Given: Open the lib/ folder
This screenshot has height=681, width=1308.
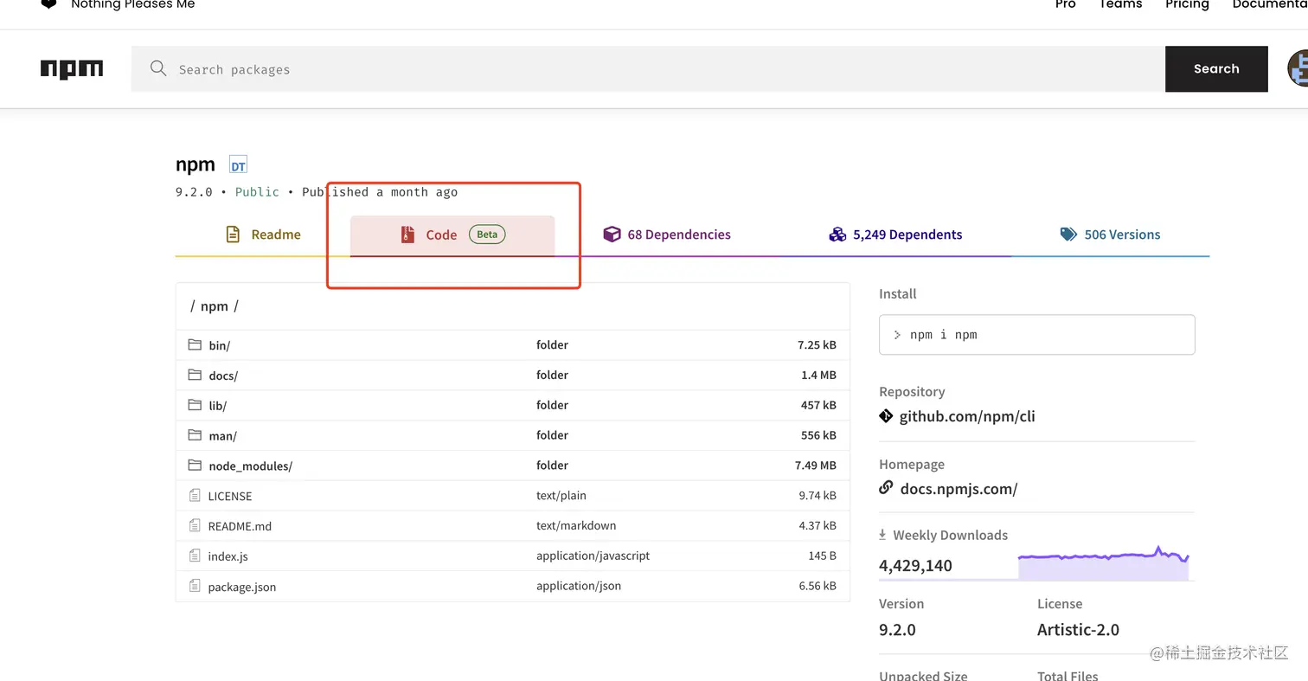Looking at the screenshot, I should click(217, 406).
